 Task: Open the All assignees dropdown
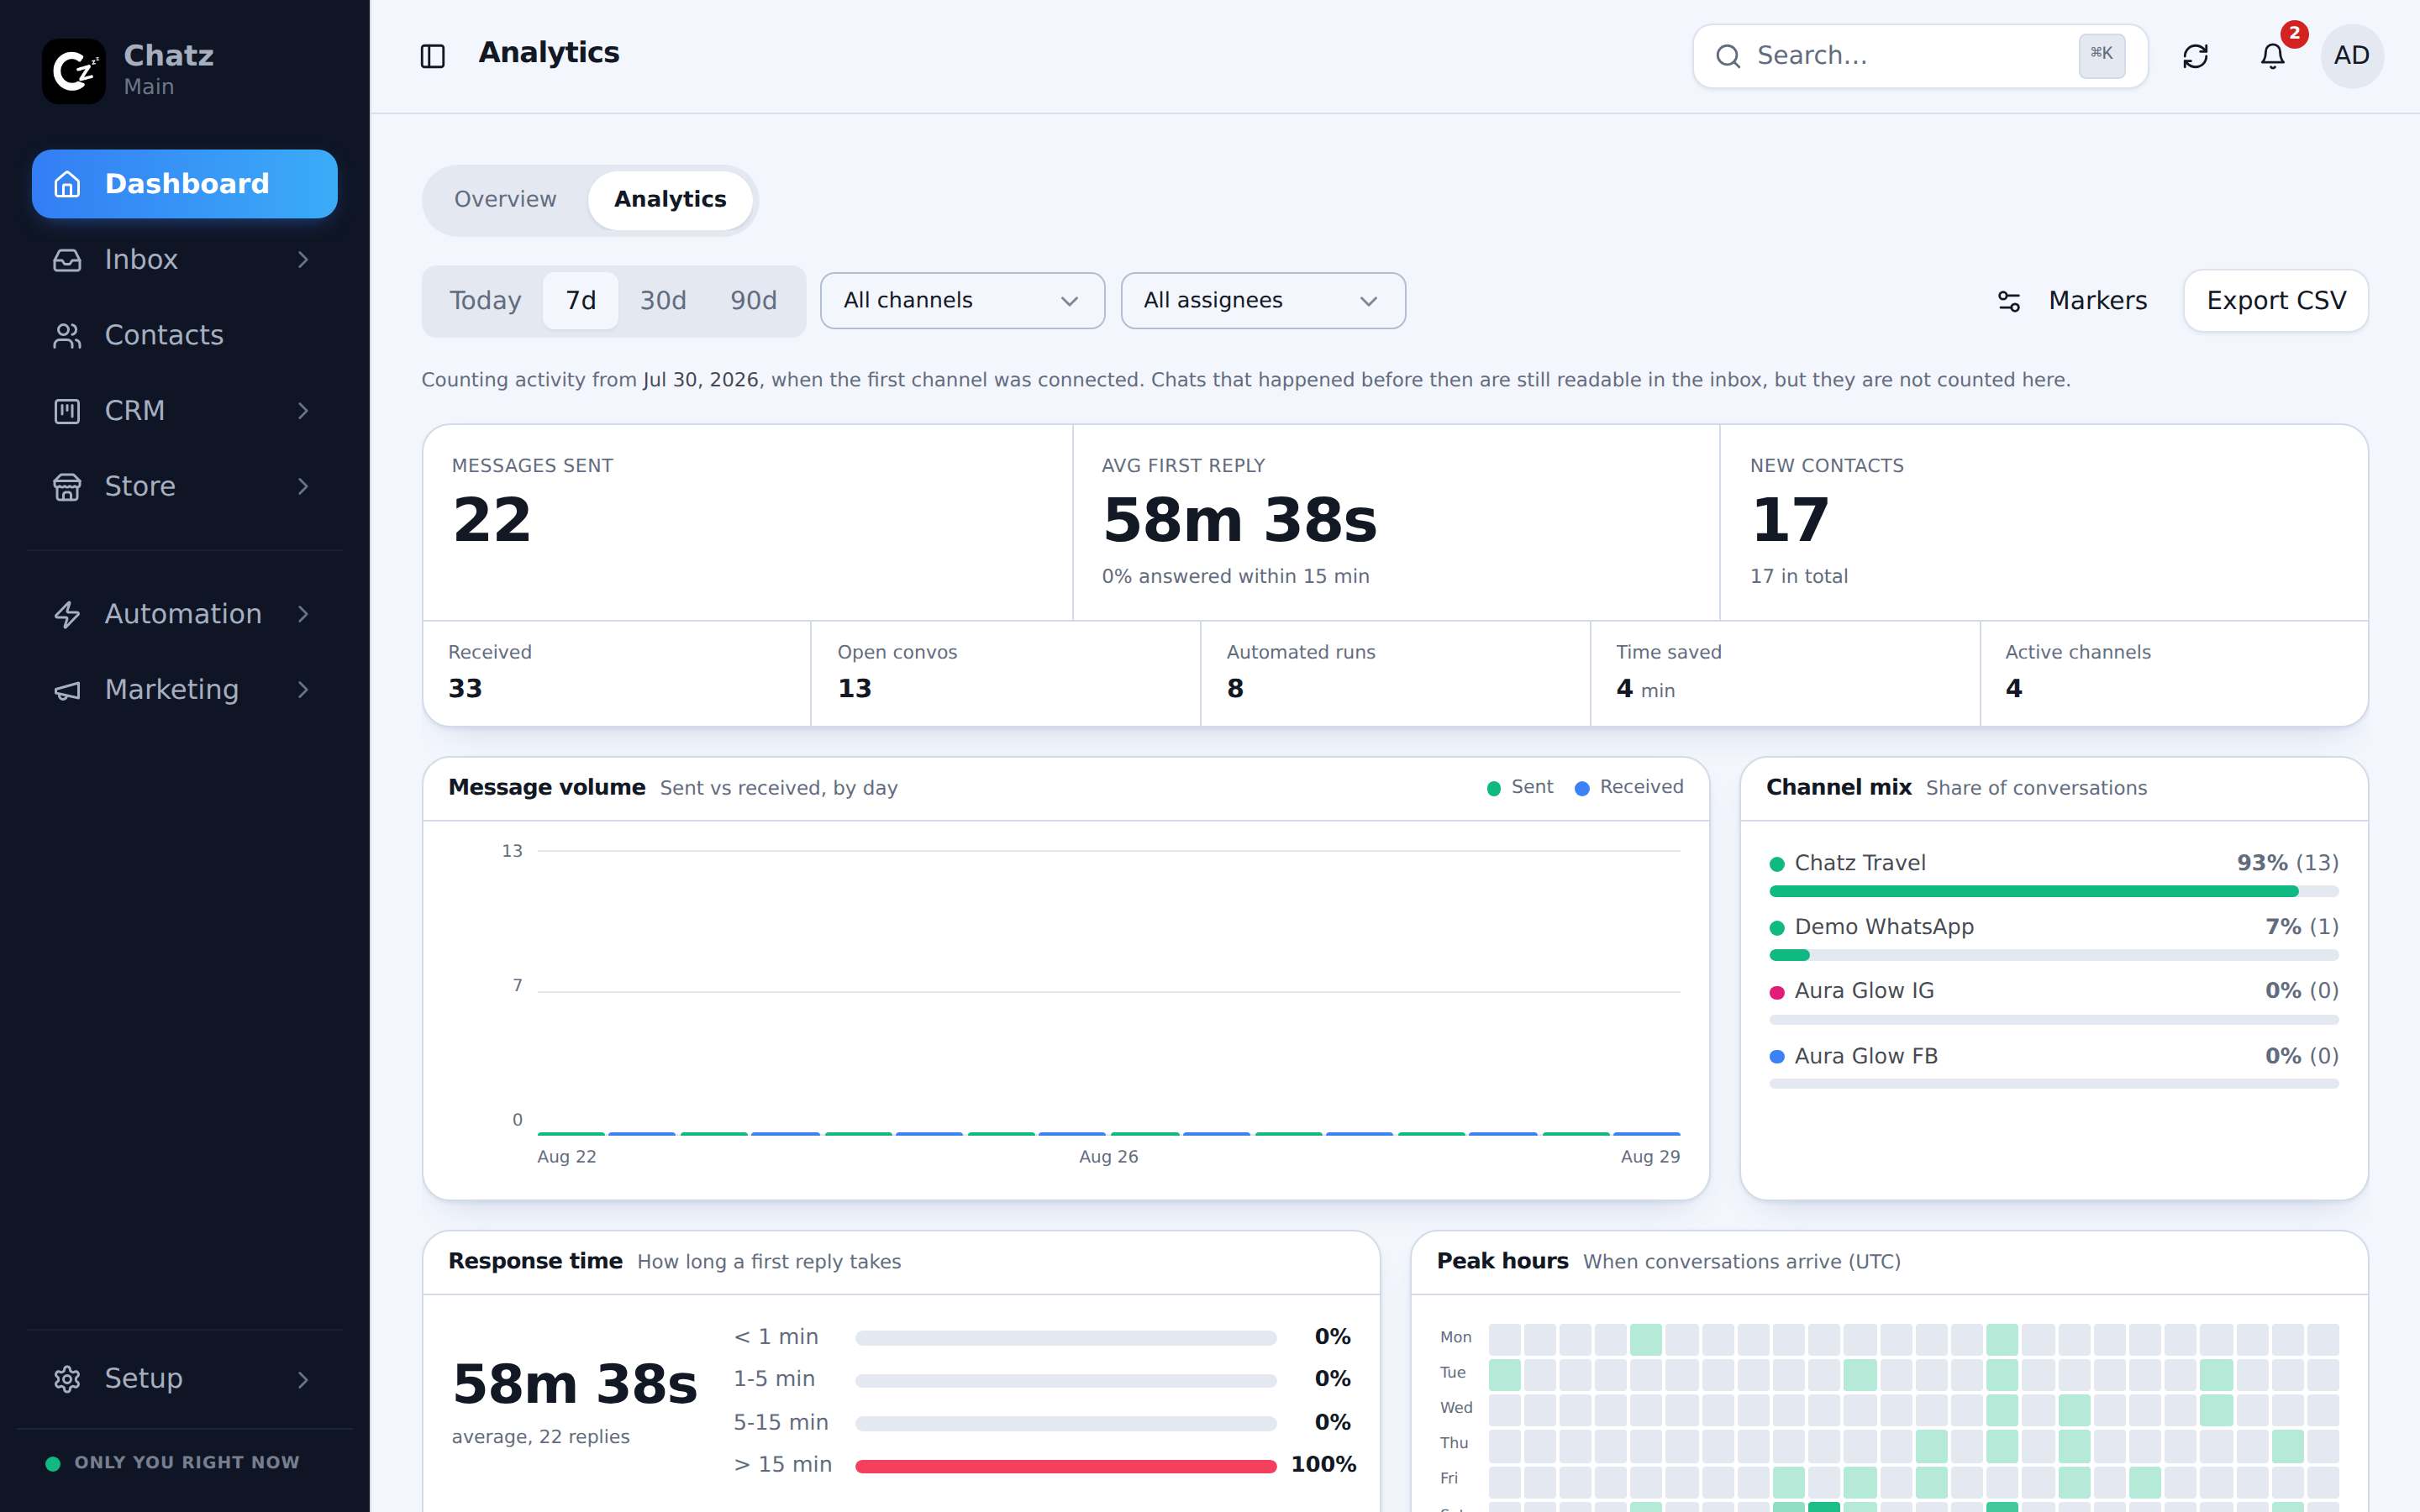1263,301
